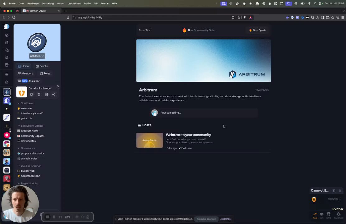This screenshot has width=346, height=224.
Task: Open the tab list chevron at window top right
Action: pyautogui.click(x=343, y=11)
